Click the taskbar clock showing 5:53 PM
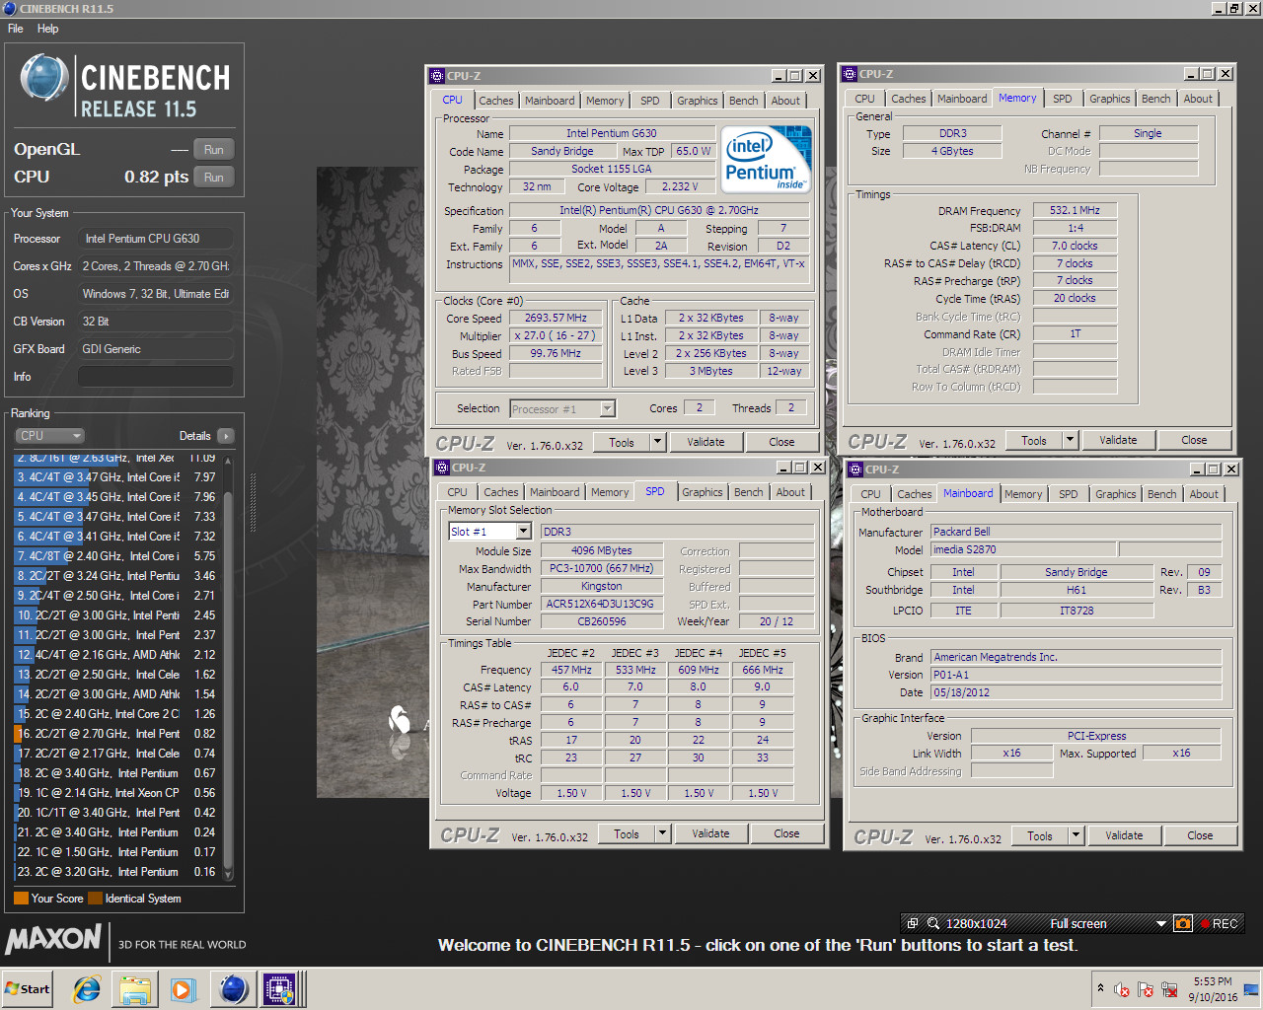This screenshot has height=1010, width=1263. (x=1213, y=989)
